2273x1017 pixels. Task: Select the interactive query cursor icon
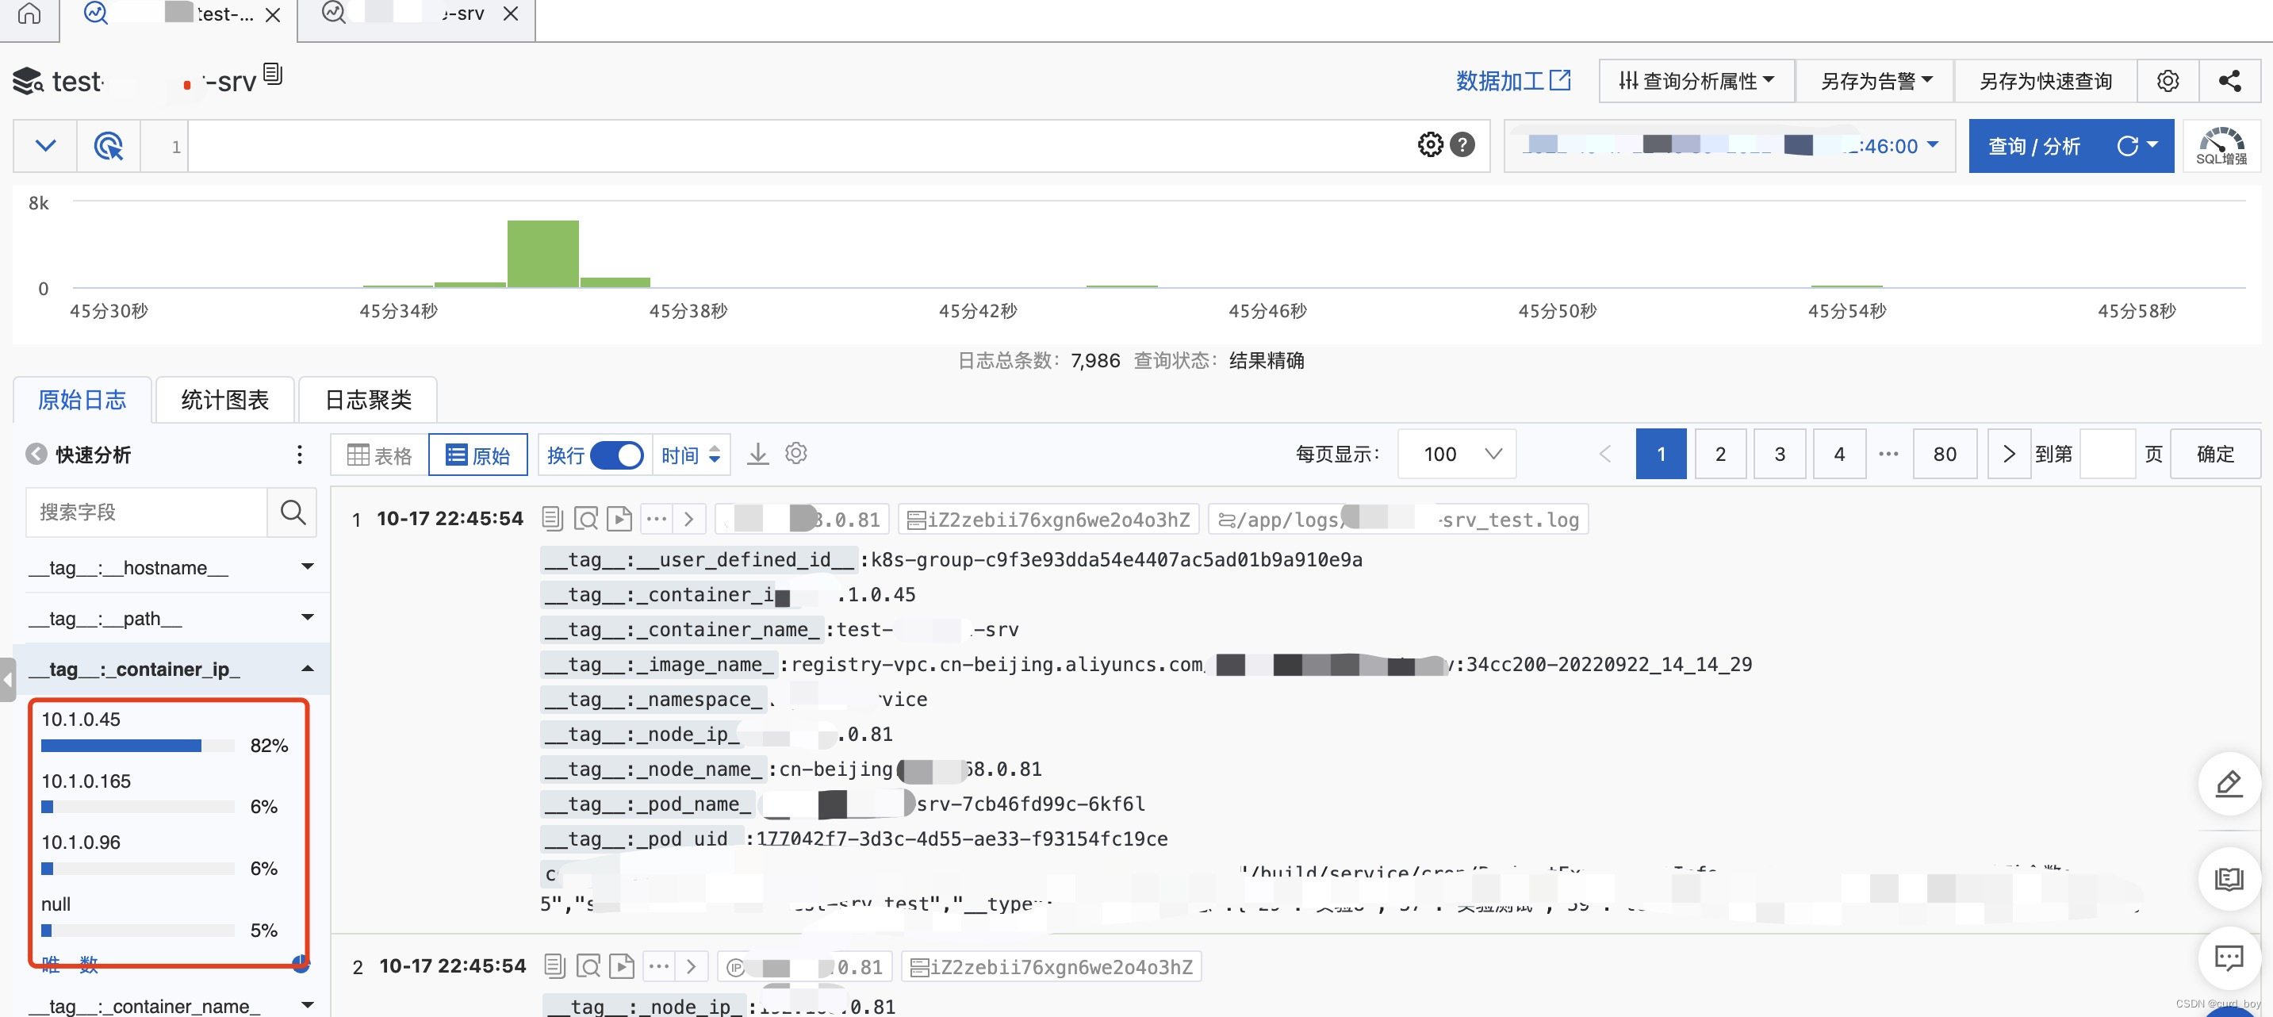coord(109,146)
